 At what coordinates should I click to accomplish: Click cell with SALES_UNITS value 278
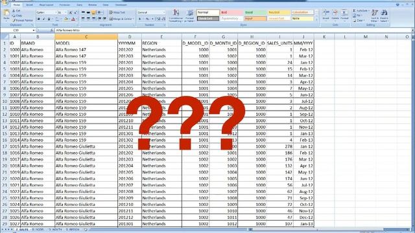click(279, 146)
